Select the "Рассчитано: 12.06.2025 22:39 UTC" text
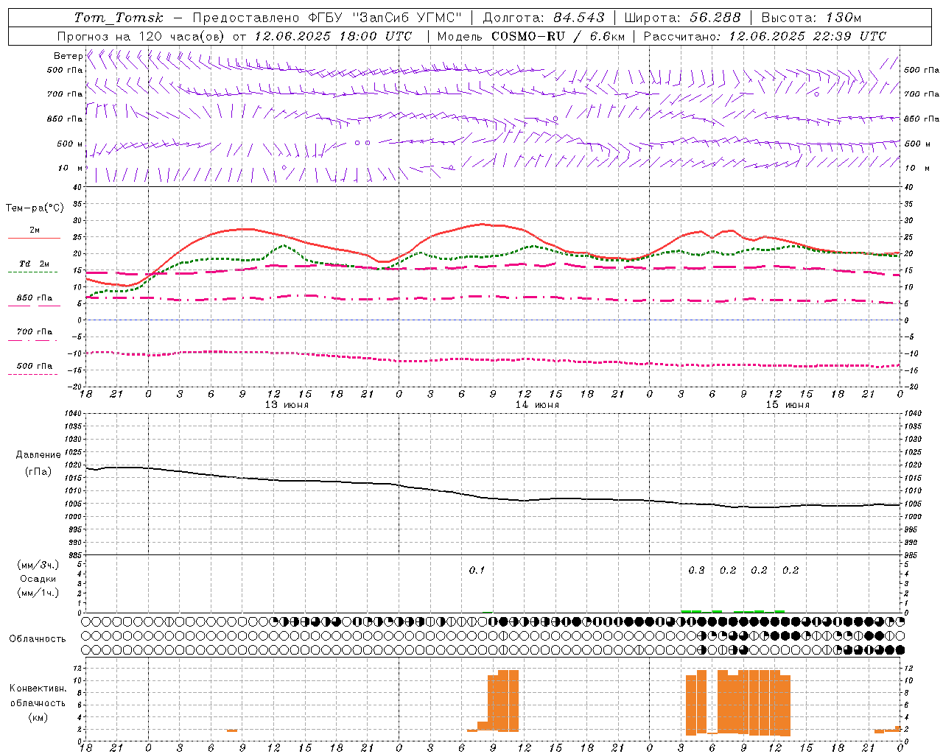 [765, 36]
